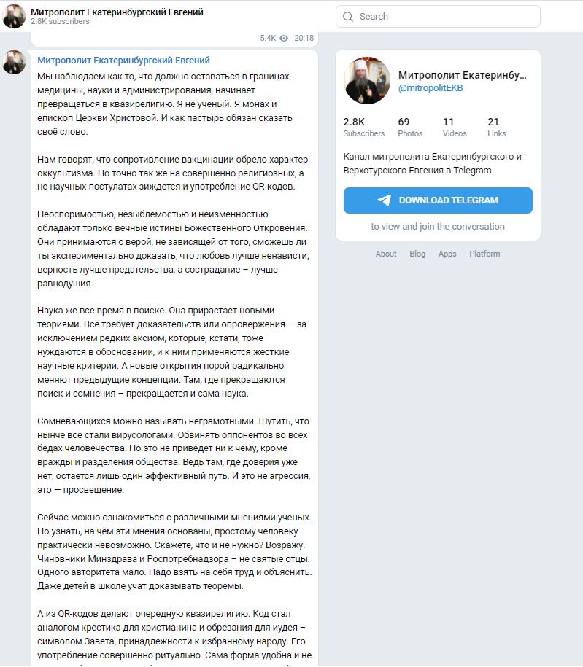
Task: Click the magnifier icon in the search box
Action: tap(347, 17)
